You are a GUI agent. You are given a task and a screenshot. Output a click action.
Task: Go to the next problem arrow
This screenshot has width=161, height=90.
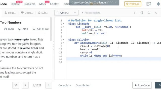click(x=49, y=85)
